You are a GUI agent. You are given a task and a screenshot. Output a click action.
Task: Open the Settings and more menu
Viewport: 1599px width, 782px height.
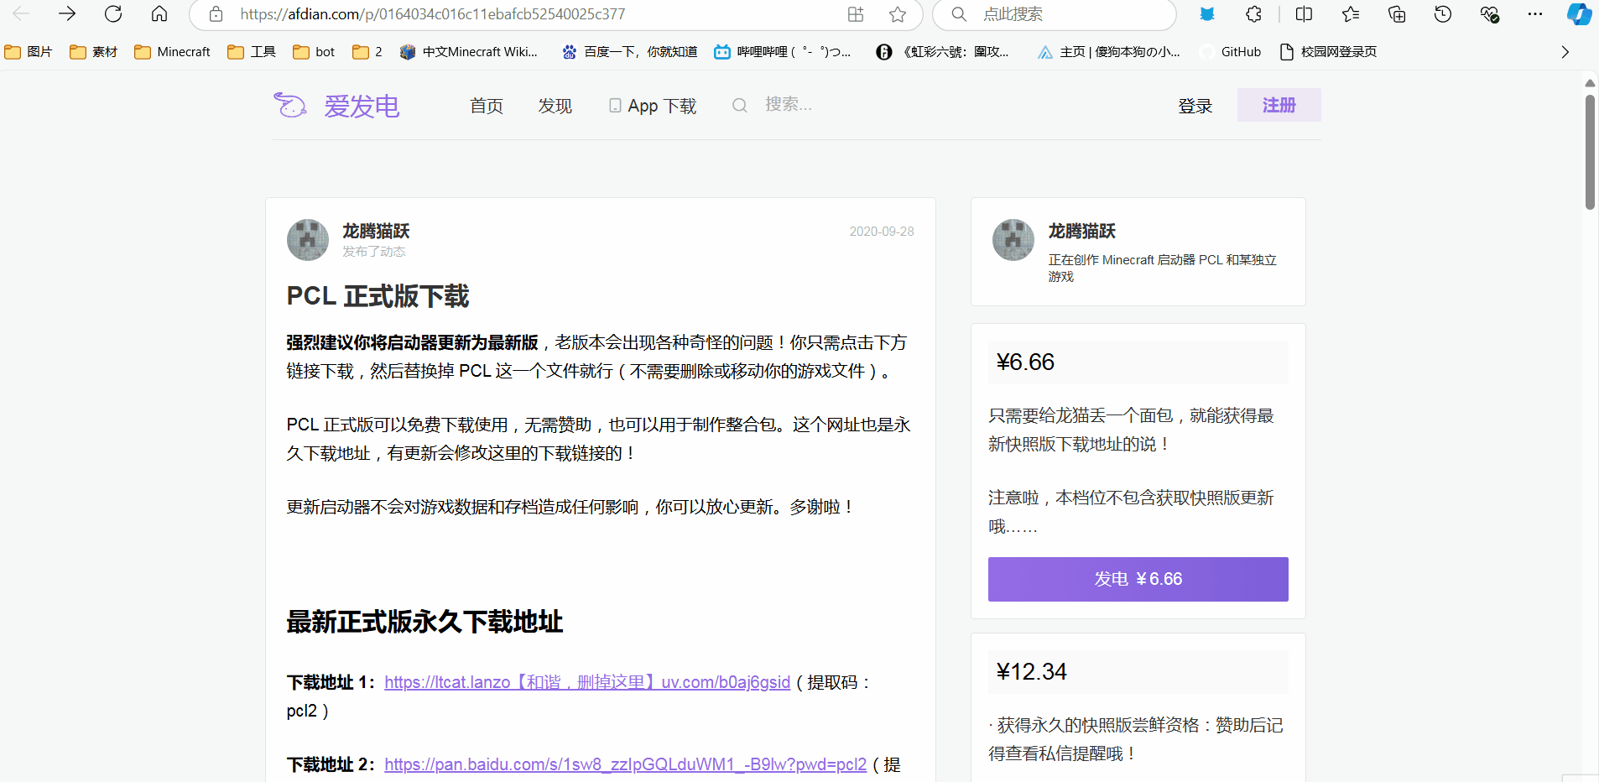click(x=1535, y=14)
